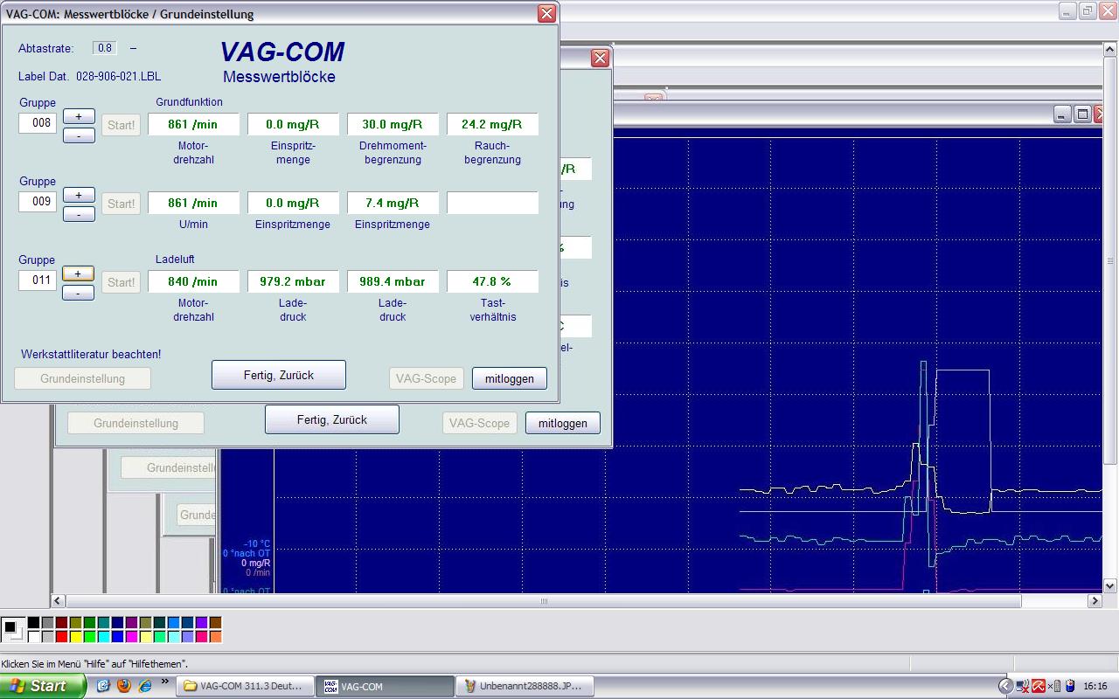Viewport: 1119px width, 699px height.
Task: Increase Gruppe 008 with plus button
Action: tap(79, 116)
